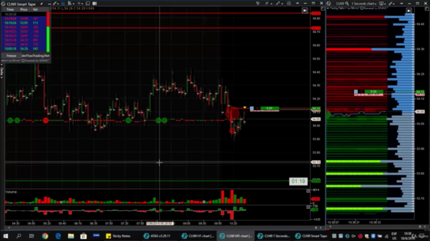
Task: Click the Time column header in Smart Tape
Action: tap(10, 9)
